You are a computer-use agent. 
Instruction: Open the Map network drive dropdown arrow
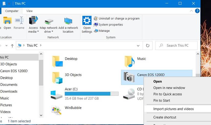52,31
